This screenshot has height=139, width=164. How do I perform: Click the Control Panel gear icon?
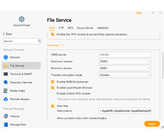22,19
